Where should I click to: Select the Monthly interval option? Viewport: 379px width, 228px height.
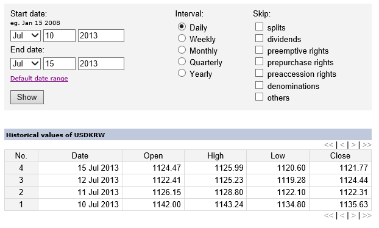click(x=182, y=50)
